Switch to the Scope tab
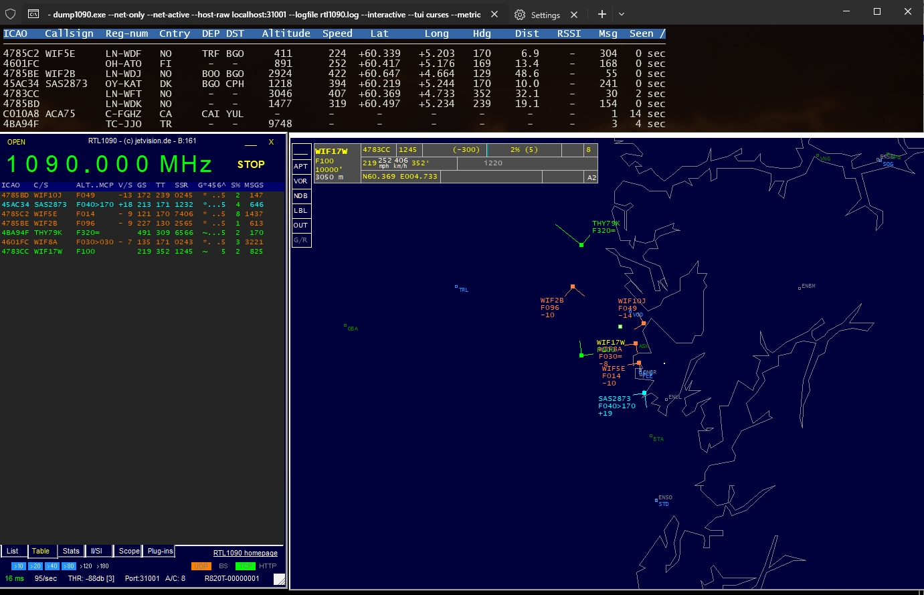Viewport: 924px width, 595px height. (x=129, y=551)
